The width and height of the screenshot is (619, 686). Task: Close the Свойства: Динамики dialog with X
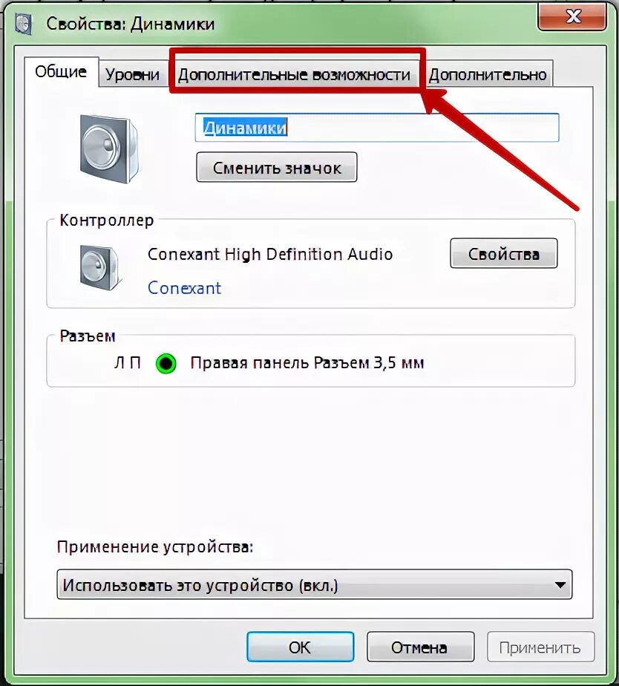click(572, 16)
